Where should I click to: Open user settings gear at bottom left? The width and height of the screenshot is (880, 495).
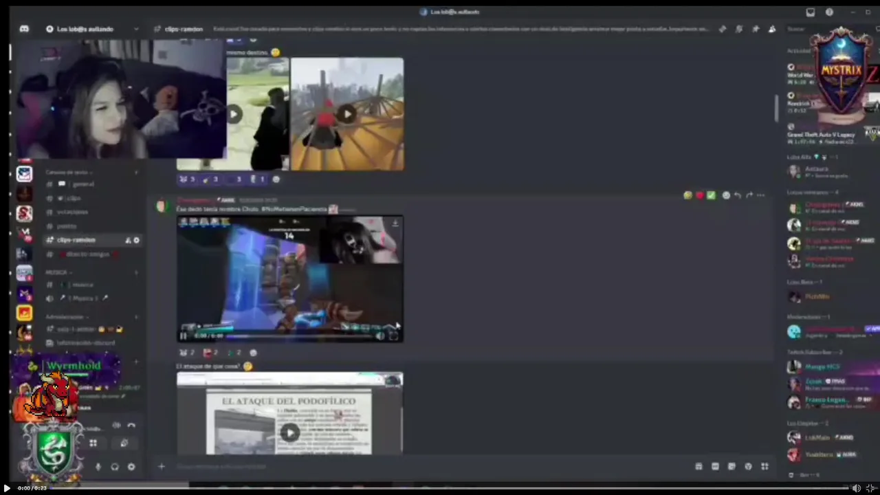point(131,467)
